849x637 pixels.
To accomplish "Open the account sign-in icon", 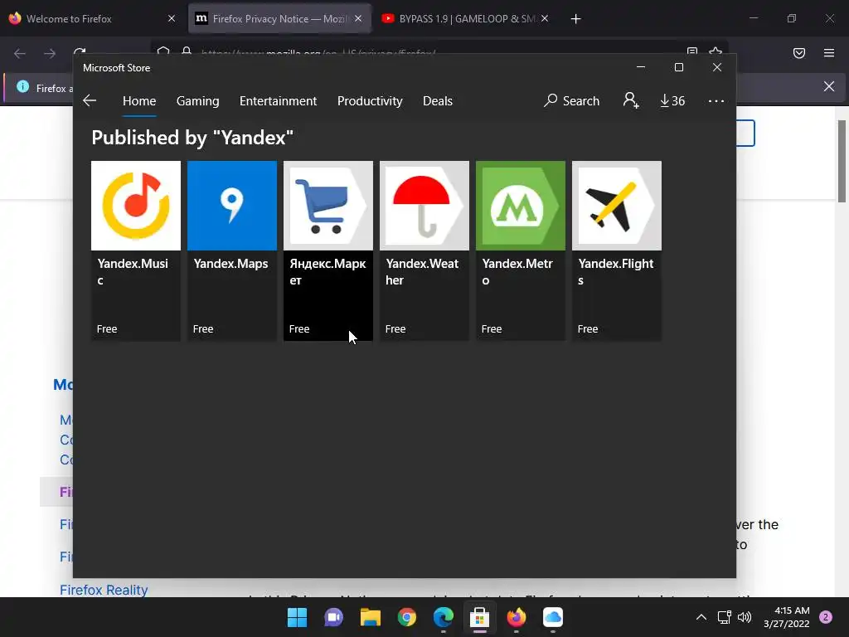I will tap(631, 100).
